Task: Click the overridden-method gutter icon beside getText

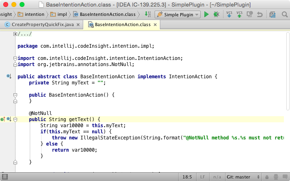Action: [x=9, y=119]
